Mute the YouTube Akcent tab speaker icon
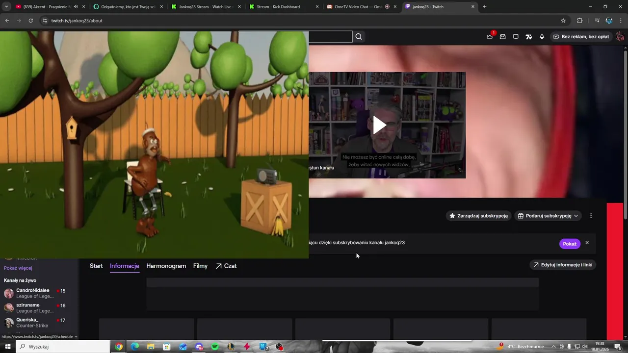628x353 pixels. coord(76,7)
